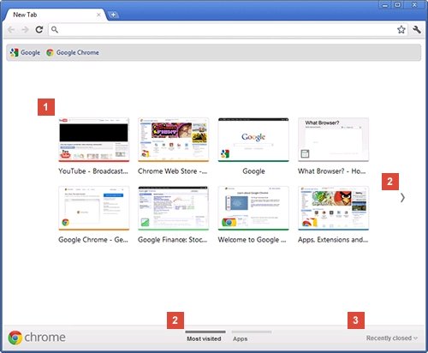Click the forward navigation arrow

point(26,30)
